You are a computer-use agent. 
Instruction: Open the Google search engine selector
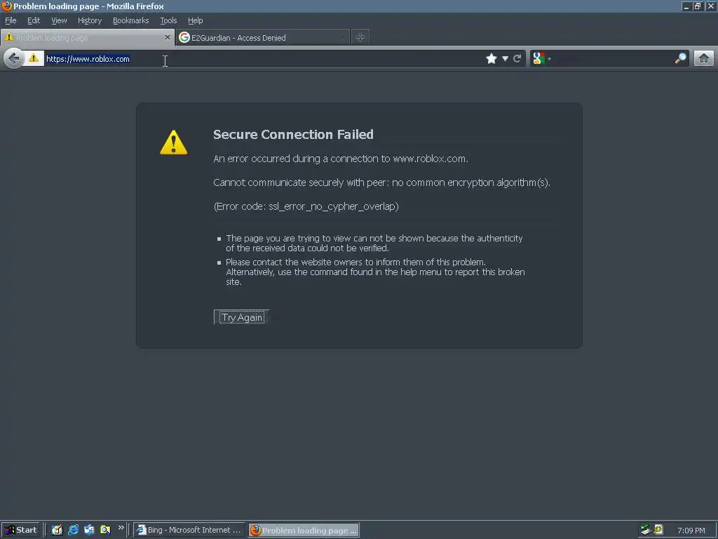click(x=542, y=59)
